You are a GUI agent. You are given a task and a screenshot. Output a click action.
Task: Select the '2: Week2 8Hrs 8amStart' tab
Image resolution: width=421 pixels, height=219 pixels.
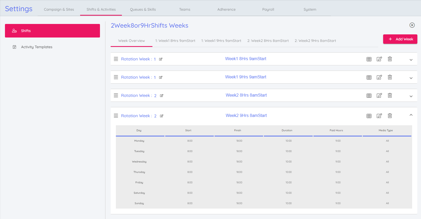[x=268, y=41]
